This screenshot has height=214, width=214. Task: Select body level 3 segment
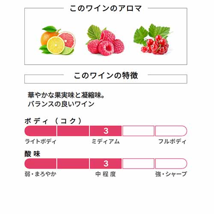[106, 131]
